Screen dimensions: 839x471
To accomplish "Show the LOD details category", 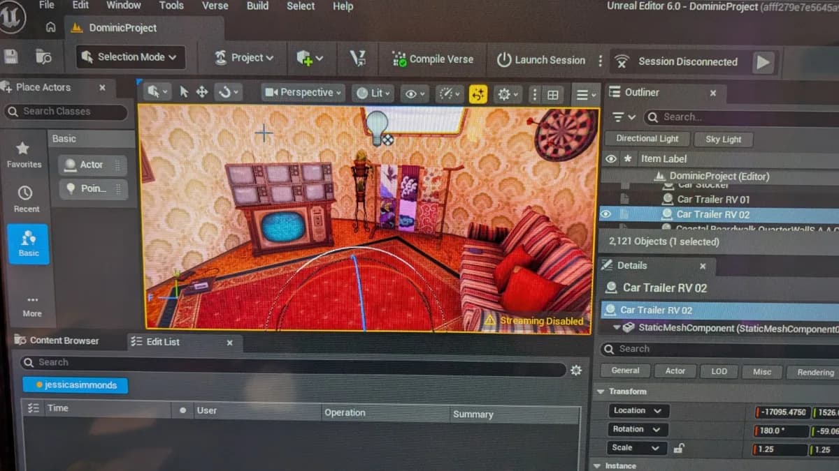I will click(x=719, y=371).
